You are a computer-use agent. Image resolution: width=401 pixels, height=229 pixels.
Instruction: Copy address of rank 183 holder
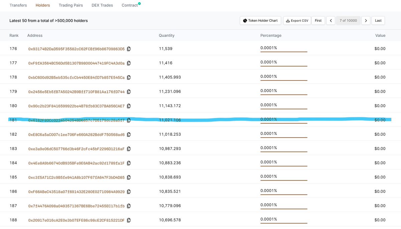pos(129,148)
